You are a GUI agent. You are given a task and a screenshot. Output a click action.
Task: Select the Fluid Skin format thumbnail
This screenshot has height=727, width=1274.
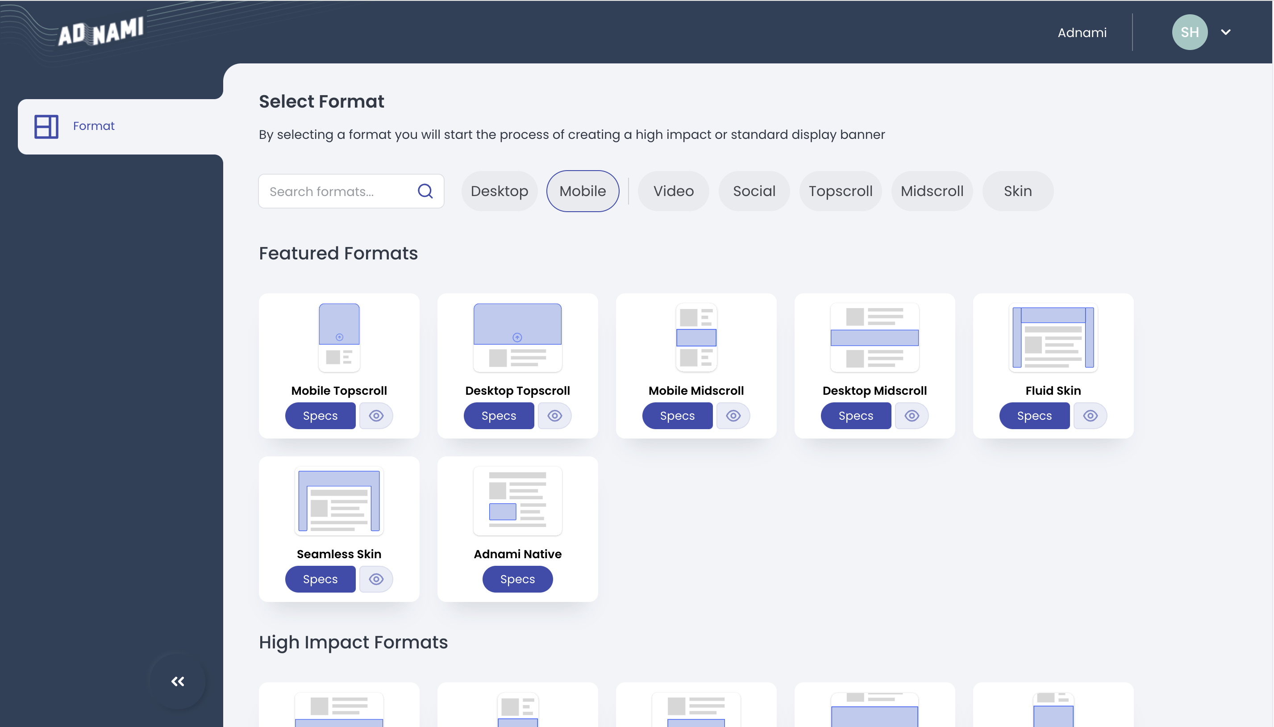(1053, 338)
